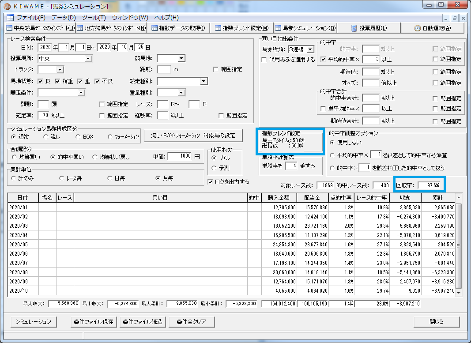
Task: Click the 単価 amount input field
Action: click(180, 156)
